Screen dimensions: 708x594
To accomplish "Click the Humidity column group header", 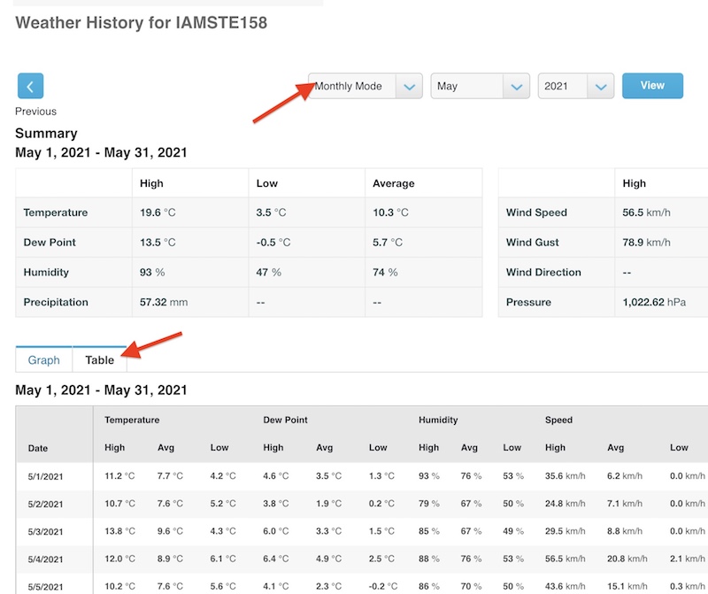I will click(438, 420).
